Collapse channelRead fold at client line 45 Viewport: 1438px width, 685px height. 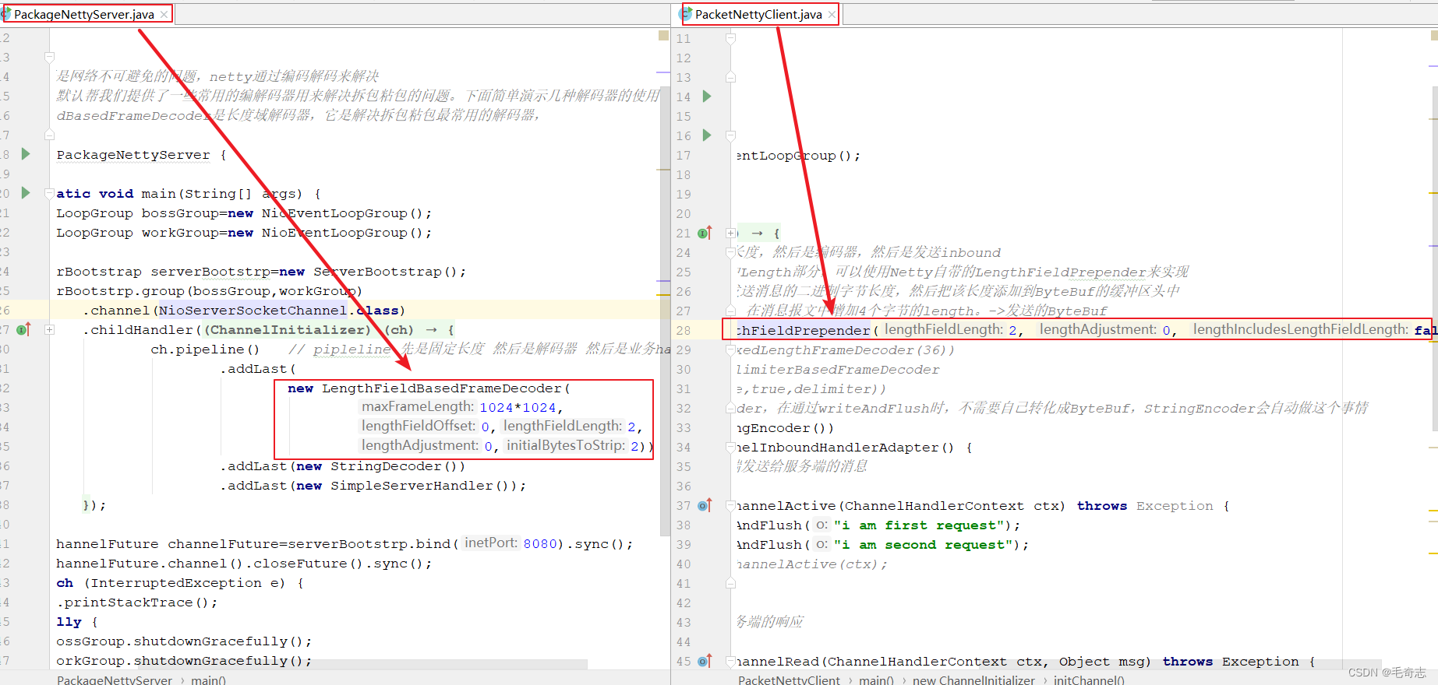pos(730,661)
